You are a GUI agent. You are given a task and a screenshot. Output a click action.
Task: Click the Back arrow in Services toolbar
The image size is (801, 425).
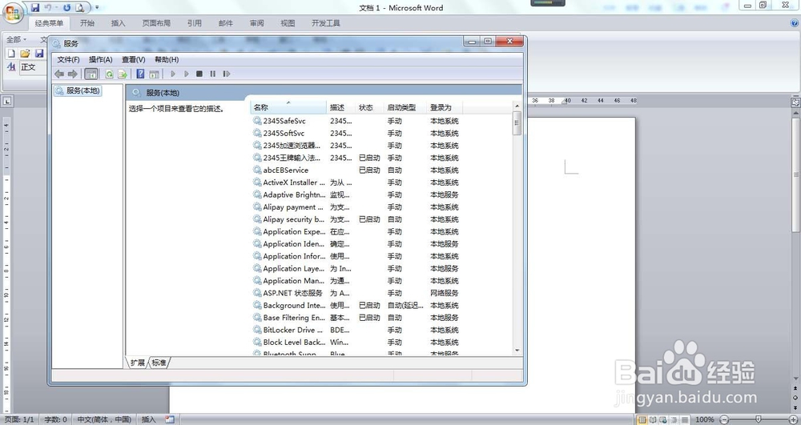pos(59,74)
